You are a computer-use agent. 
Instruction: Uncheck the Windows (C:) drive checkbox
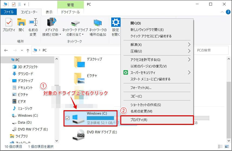tap(68, 118)
